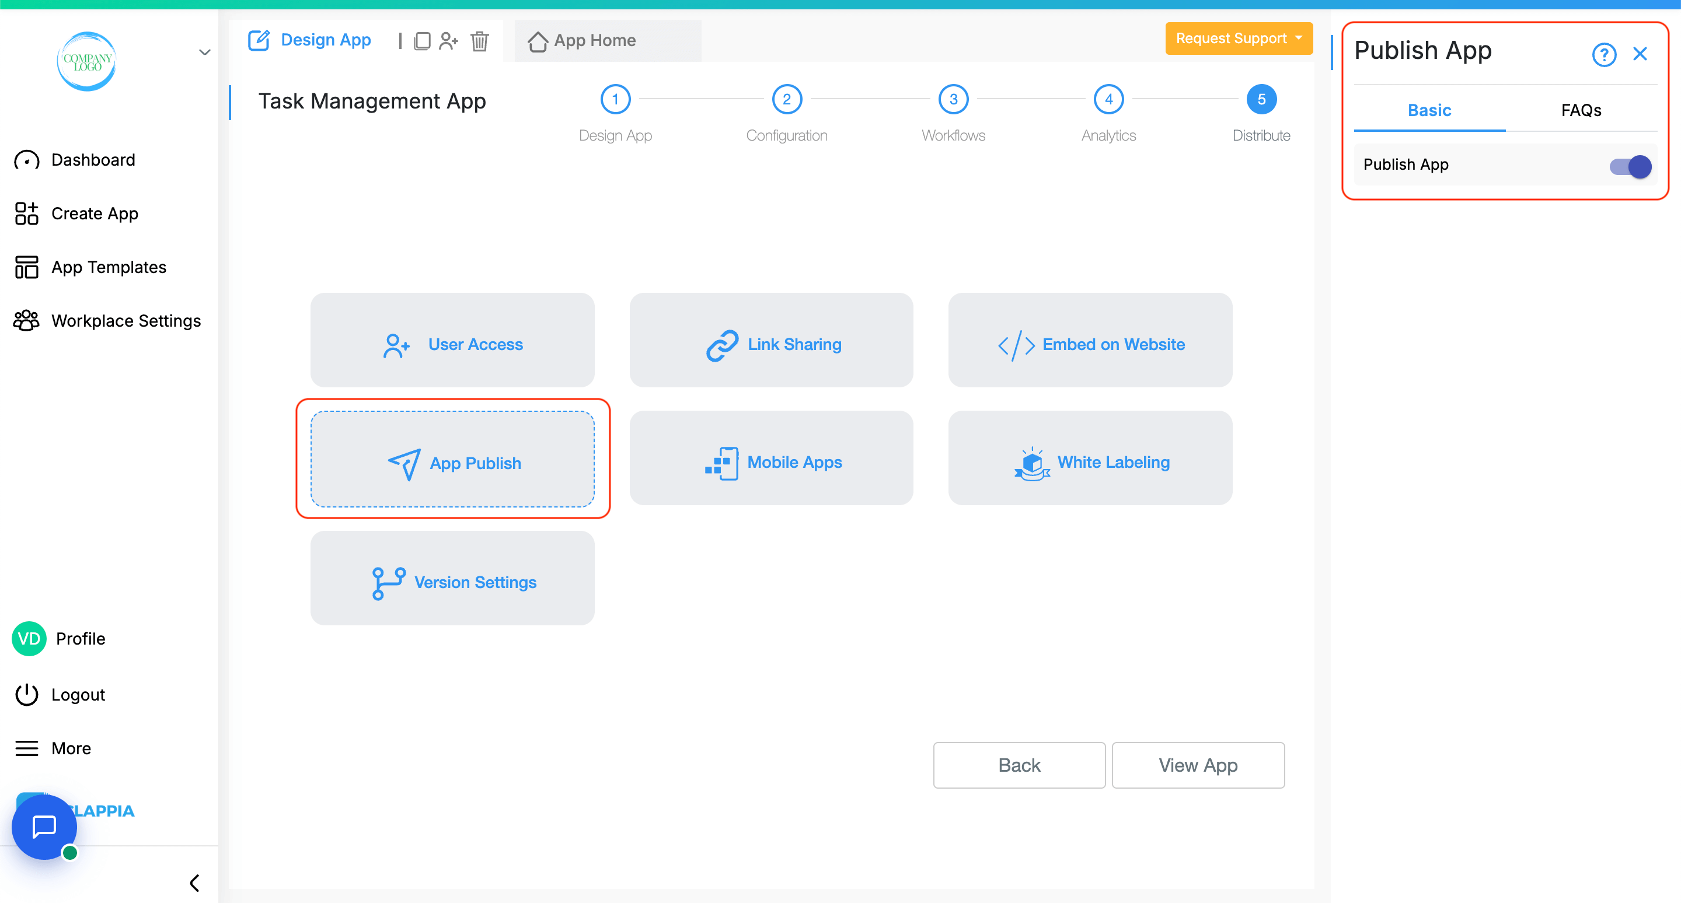1681x903 pixels.
Task: Go to step 1 Design App
Action: point(615,99)
